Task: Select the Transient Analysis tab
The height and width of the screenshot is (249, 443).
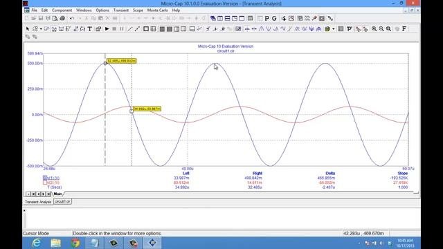Action: (x=38, y=202)
